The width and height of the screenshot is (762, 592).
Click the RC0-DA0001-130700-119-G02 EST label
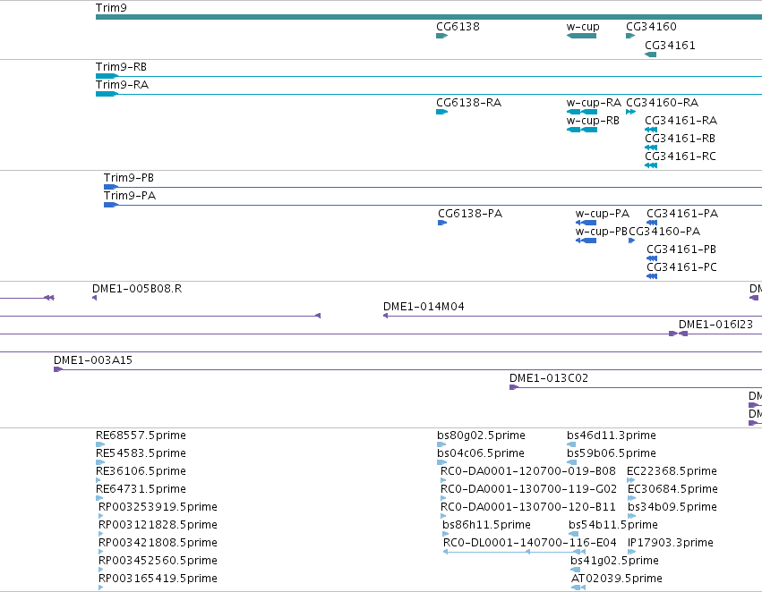click(x=528, y=489)
